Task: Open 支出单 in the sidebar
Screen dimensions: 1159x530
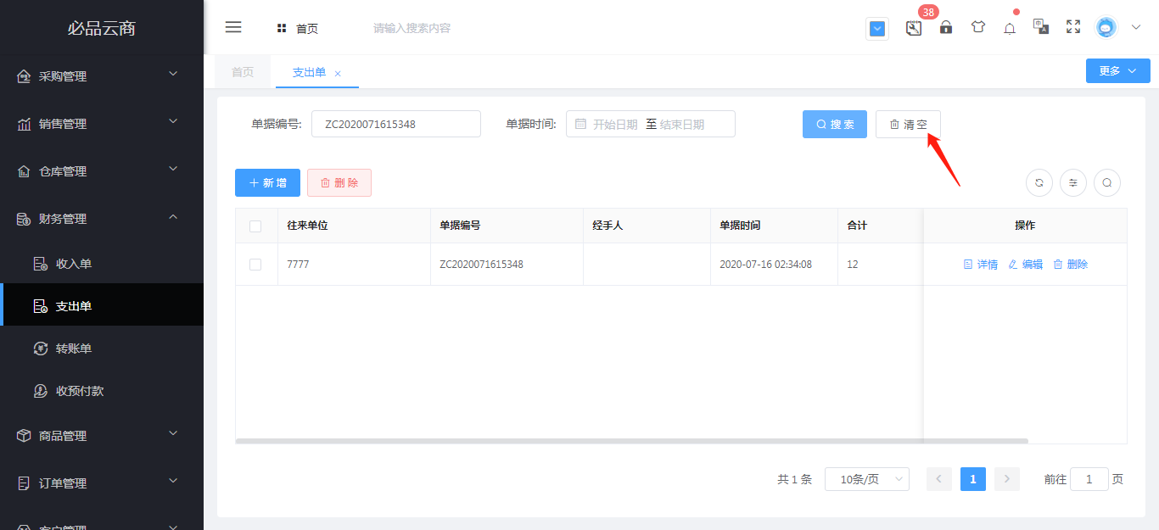Action: pyautogui.click(x=102, y=306)
